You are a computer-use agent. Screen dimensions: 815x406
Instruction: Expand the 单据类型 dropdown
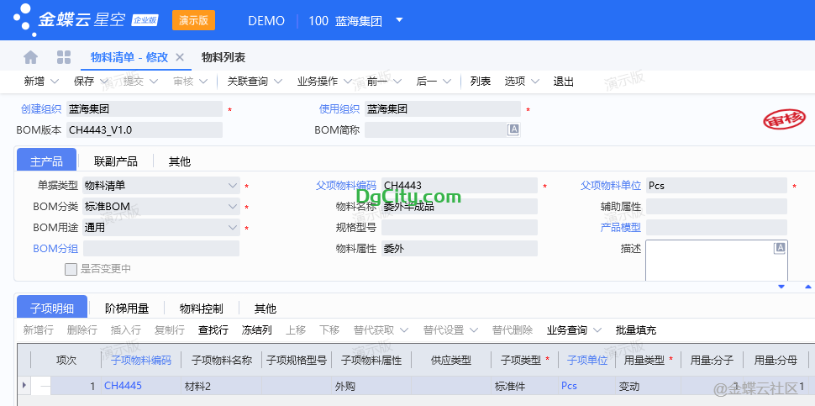tap(233, 185)
